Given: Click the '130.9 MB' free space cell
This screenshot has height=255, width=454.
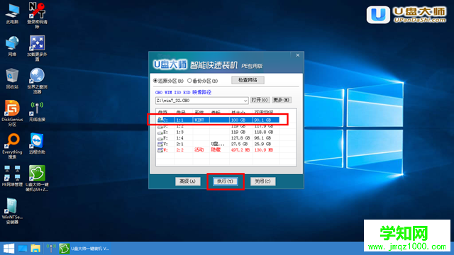Looking at the screenshot, I should [x=263, y=150].
